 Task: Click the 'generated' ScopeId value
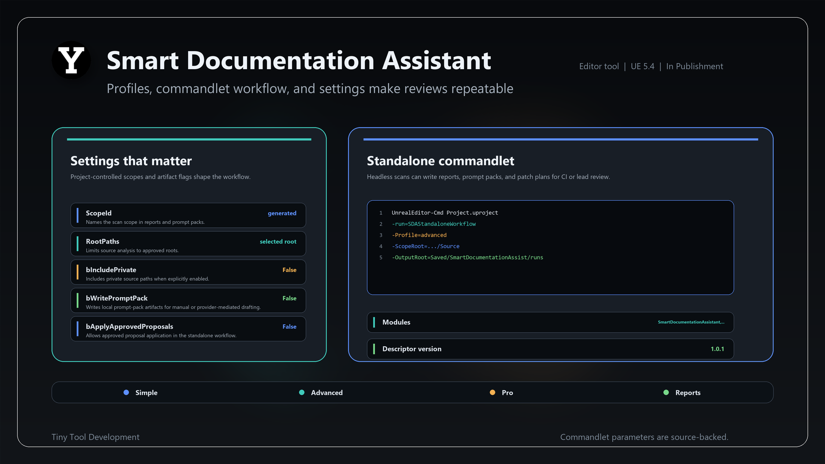pos(282,213)
